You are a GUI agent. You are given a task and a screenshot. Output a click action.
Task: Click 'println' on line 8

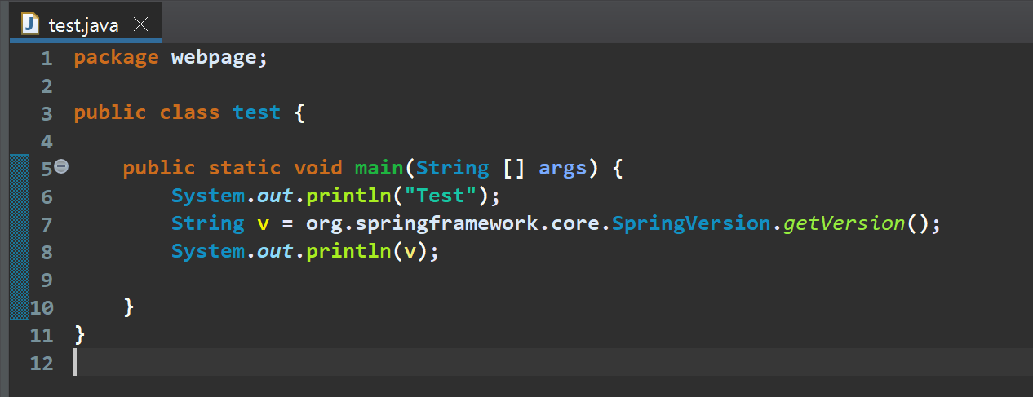click(x=348, y=251)
